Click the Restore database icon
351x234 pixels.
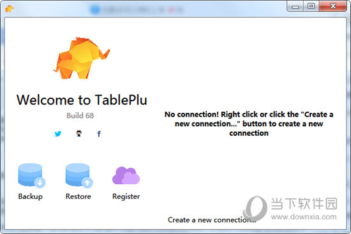coord(79,175)
